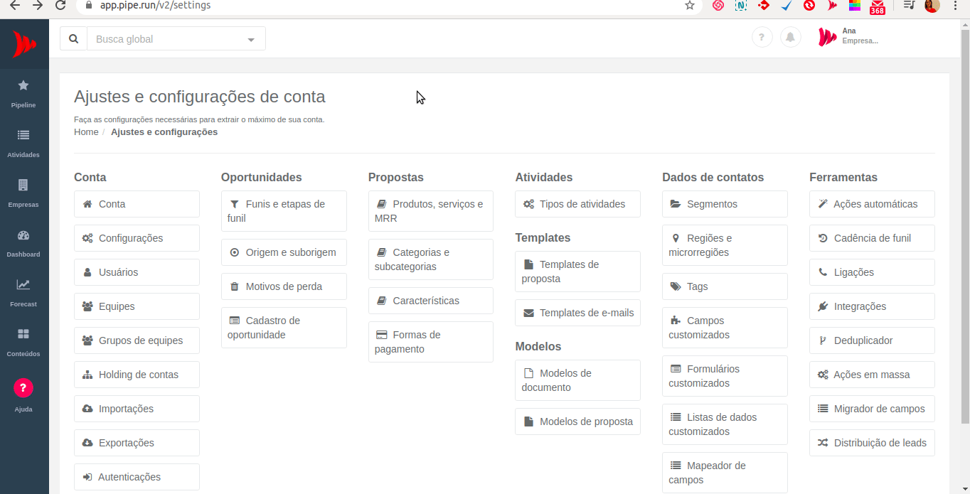Screen dimensions: 970x494
Task: Click the browser address bar URL
Action: (x=155, y=6)
